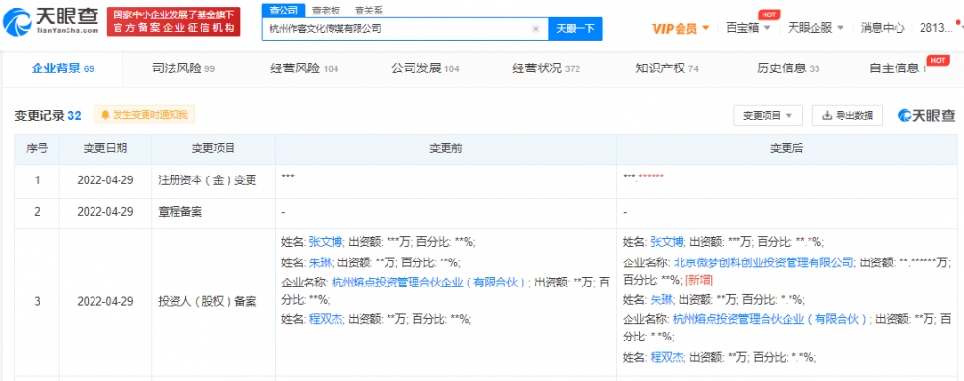Click 发生变更时通知我 notification button
The image size is (964, 381).
click(144, 115)
